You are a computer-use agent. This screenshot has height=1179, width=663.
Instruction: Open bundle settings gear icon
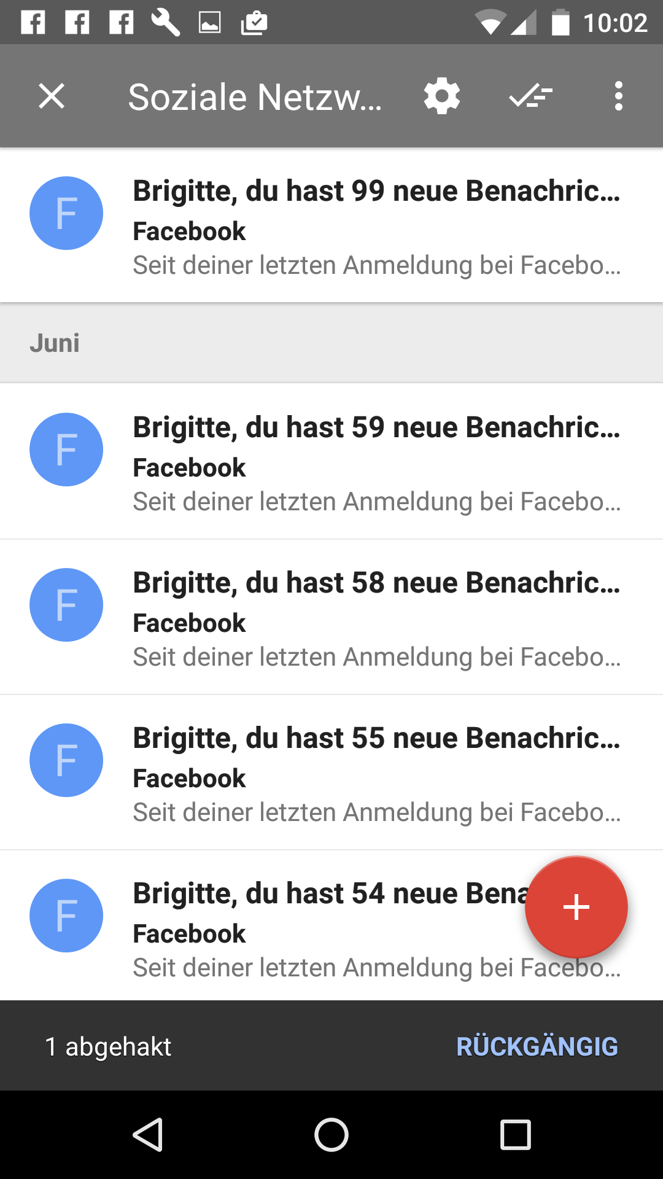[x=442, y=96]
